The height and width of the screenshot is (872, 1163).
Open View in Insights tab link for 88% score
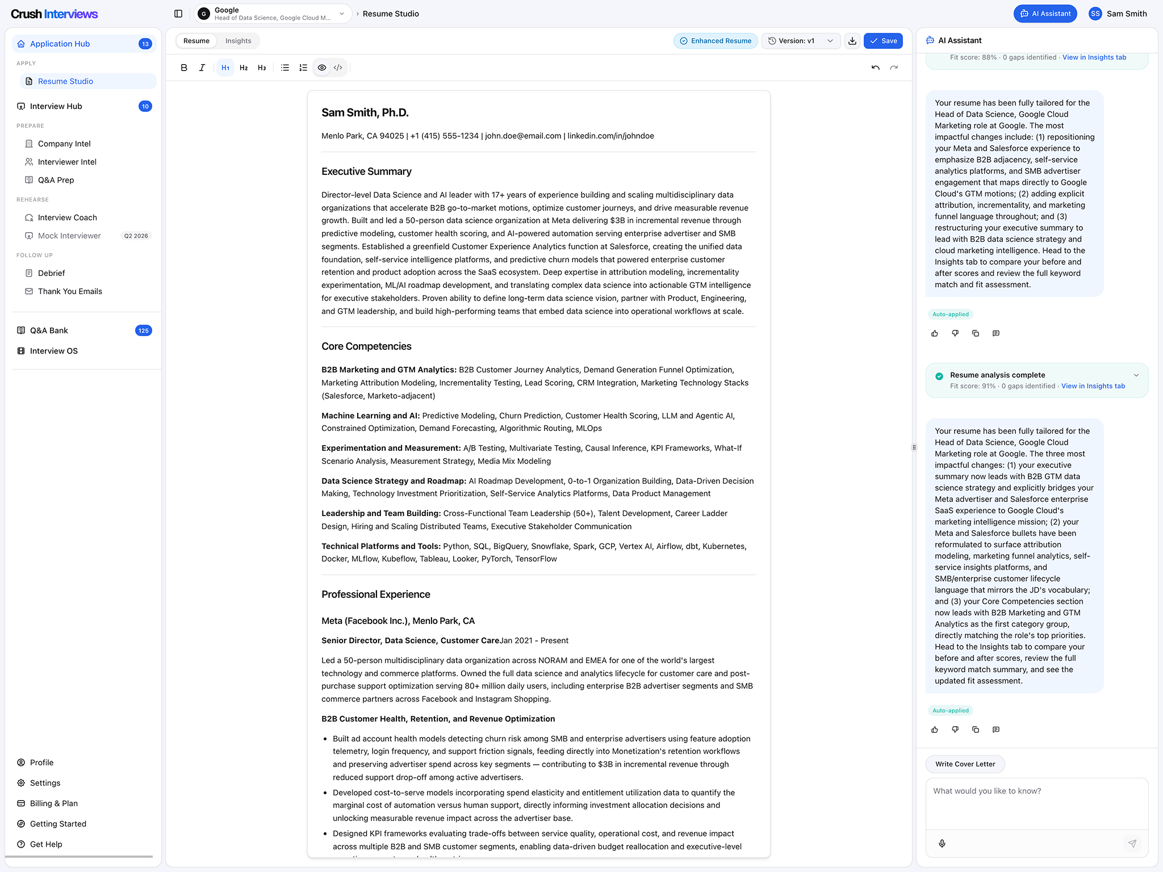point(1094,57)
